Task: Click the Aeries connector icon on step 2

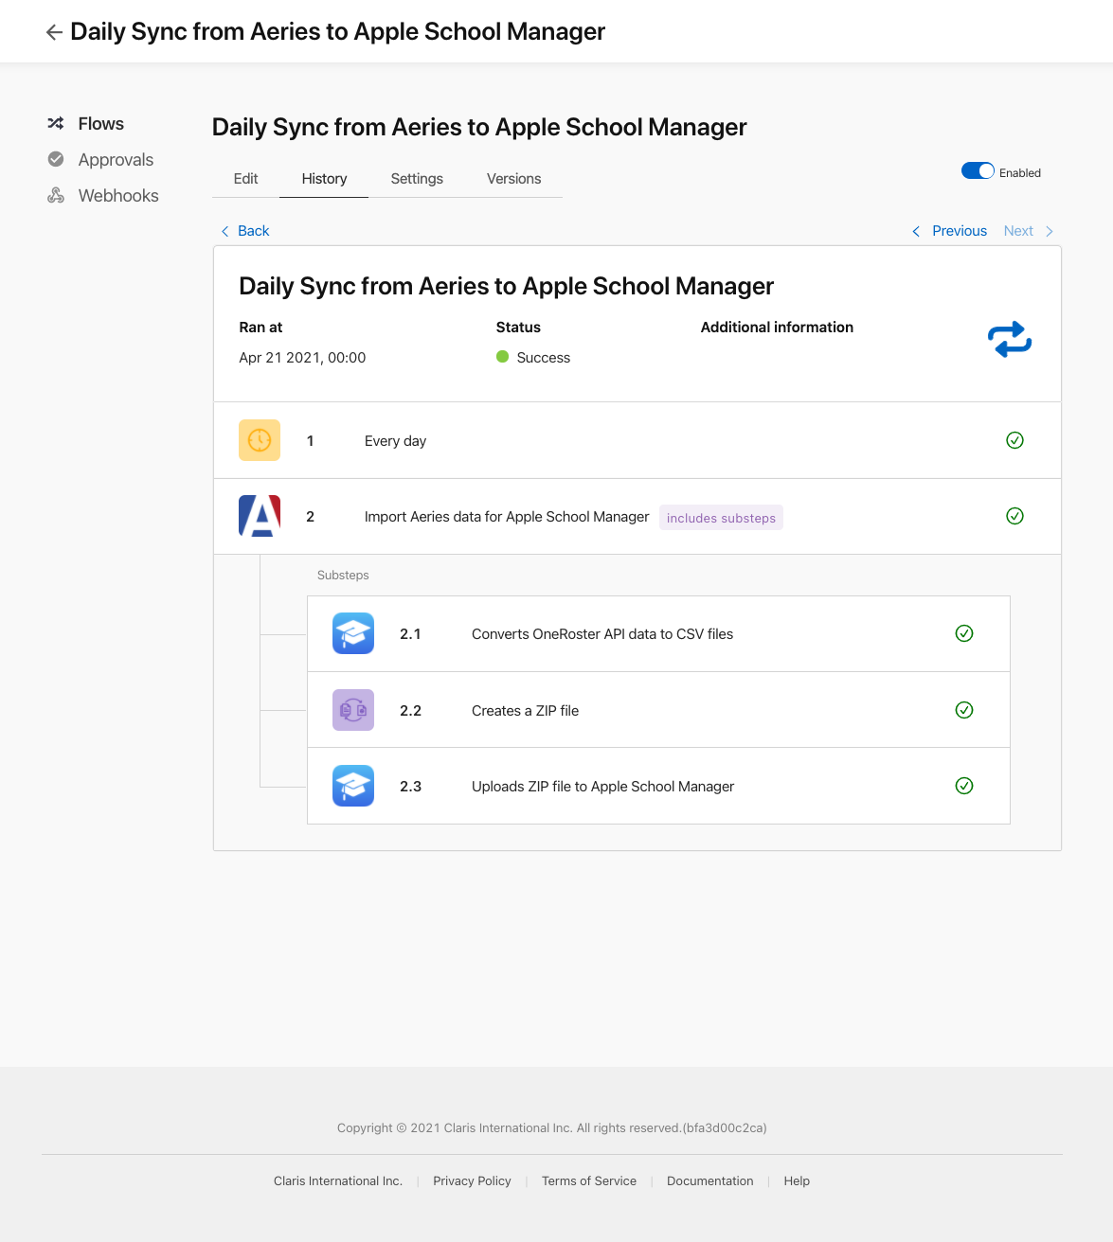Action: (259, 516)
